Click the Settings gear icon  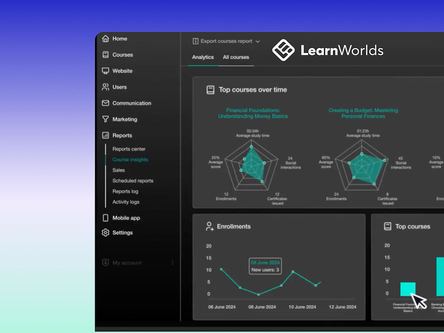(x=106, y=232)
